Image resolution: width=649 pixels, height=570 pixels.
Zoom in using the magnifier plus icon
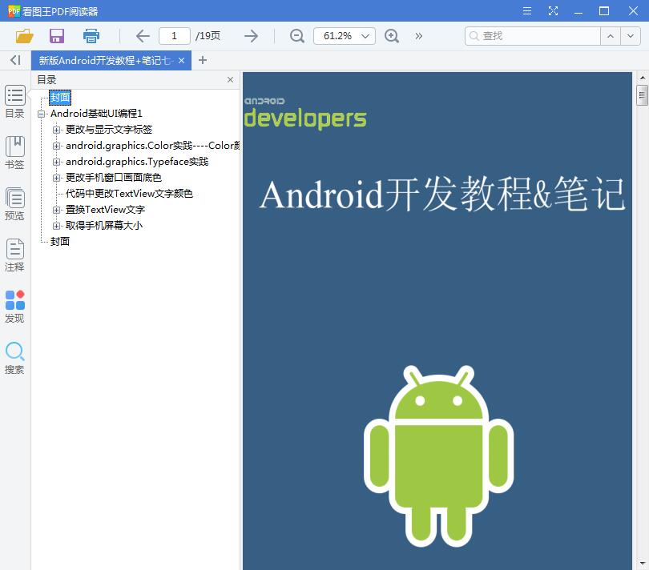[x=392, y=36]
